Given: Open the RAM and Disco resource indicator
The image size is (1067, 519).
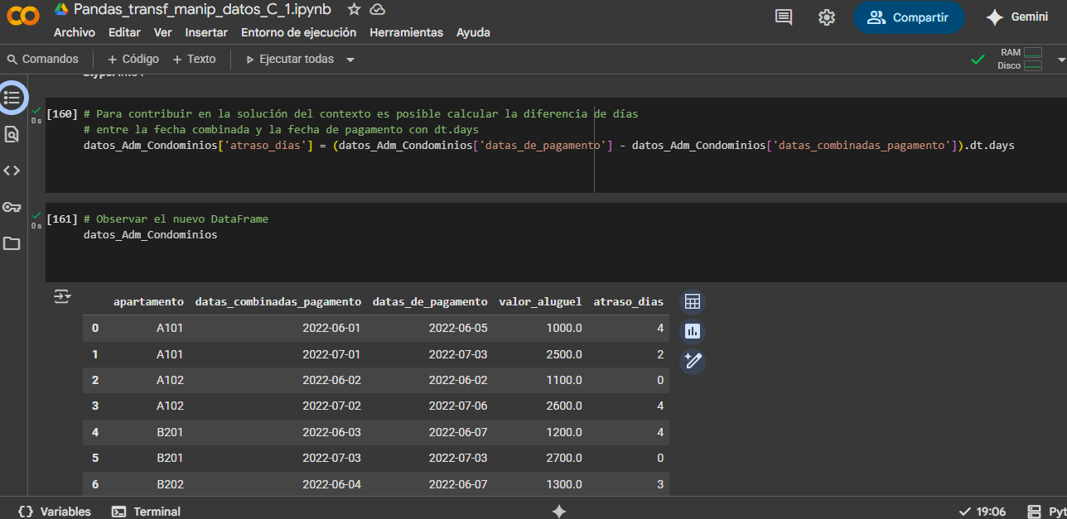Looking at the screenshot, I should click(1020, 59).
